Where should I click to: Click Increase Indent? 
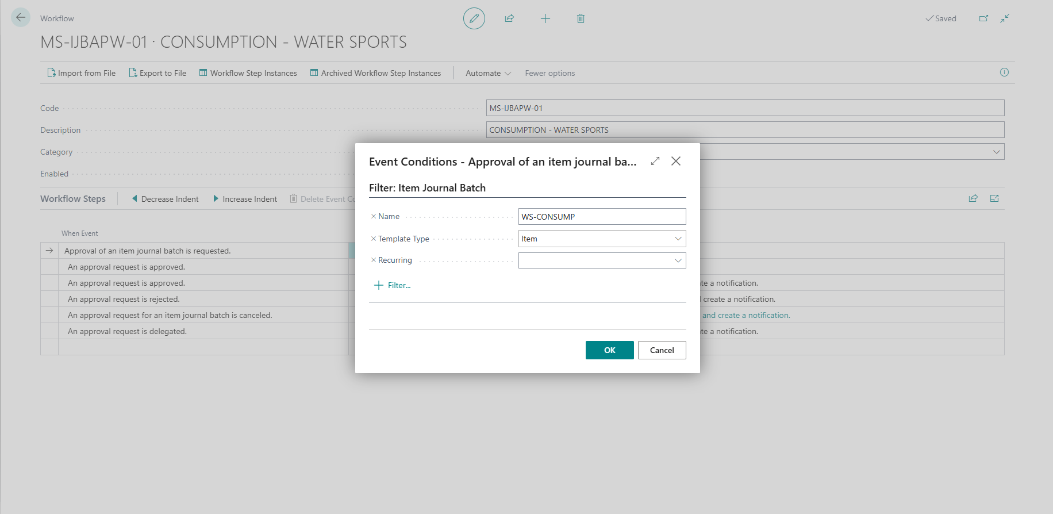(x=245, y=199)
